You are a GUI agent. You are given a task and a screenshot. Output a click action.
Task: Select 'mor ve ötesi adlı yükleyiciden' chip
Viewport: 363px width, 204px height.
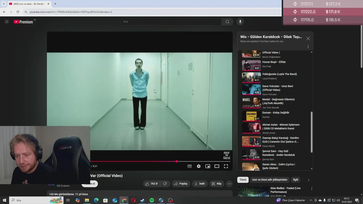pos(270,180)
